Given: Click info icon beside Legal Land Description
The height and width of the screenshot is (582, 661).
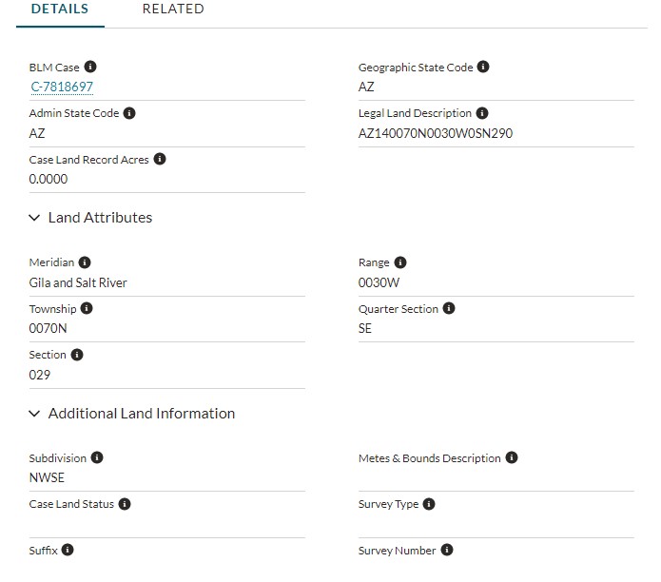Looking at the screenshot, I should coord(481,113).
